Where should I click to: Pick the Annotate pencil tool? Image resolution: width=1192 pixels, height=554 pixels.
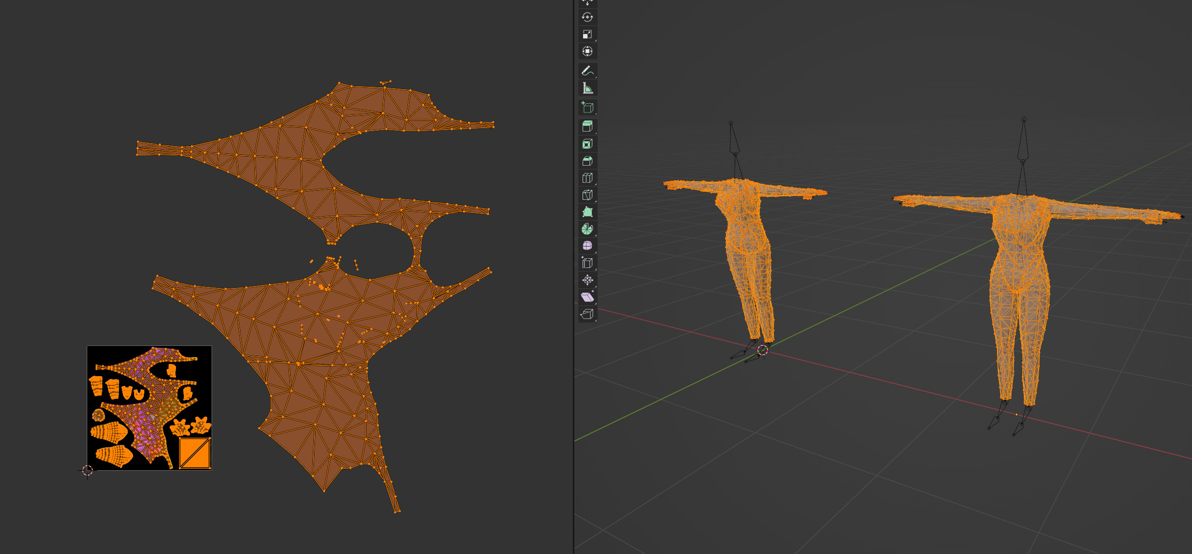click(x=587, y=71)
